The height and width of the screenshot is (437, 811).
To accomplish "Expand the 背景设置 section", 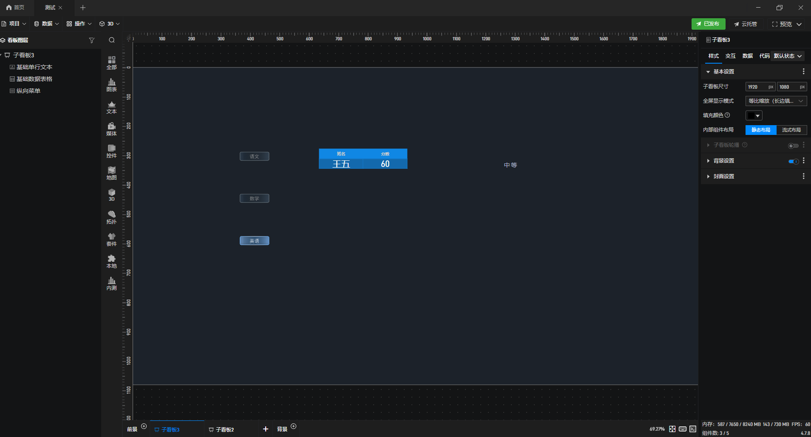I will [x=708, y=161].
